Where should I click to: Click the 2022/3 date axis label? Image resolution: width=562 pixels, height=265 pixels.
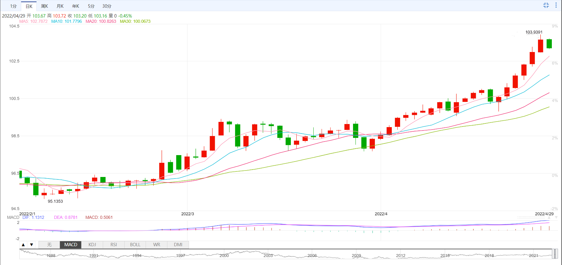pos(188,214)
